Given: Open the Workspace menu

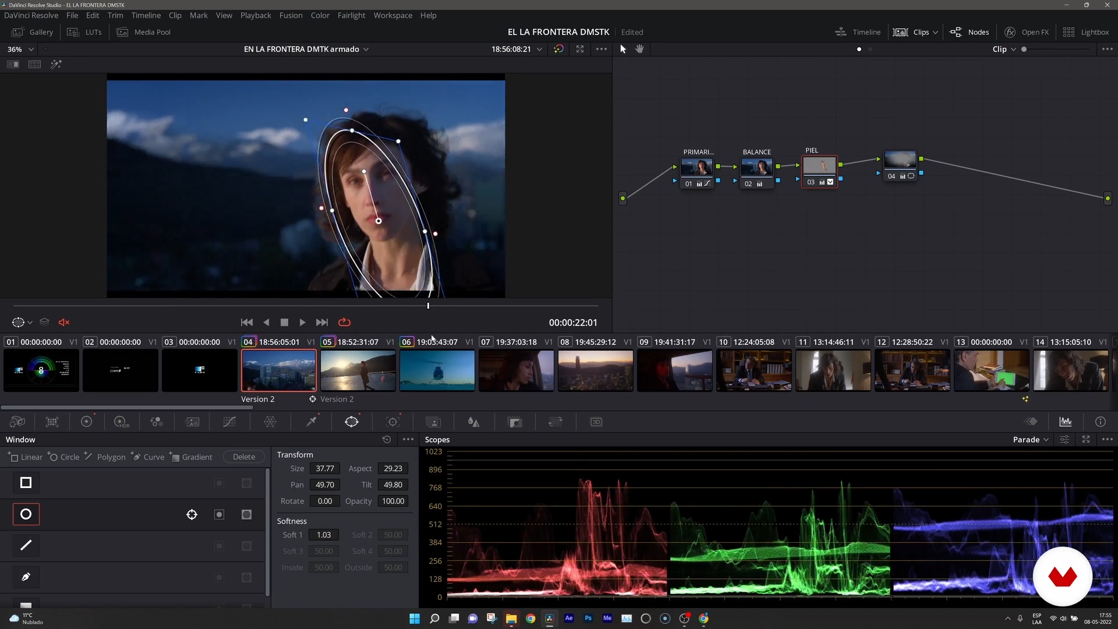Looking at the screenshot, I should click(x=392, y=15).
